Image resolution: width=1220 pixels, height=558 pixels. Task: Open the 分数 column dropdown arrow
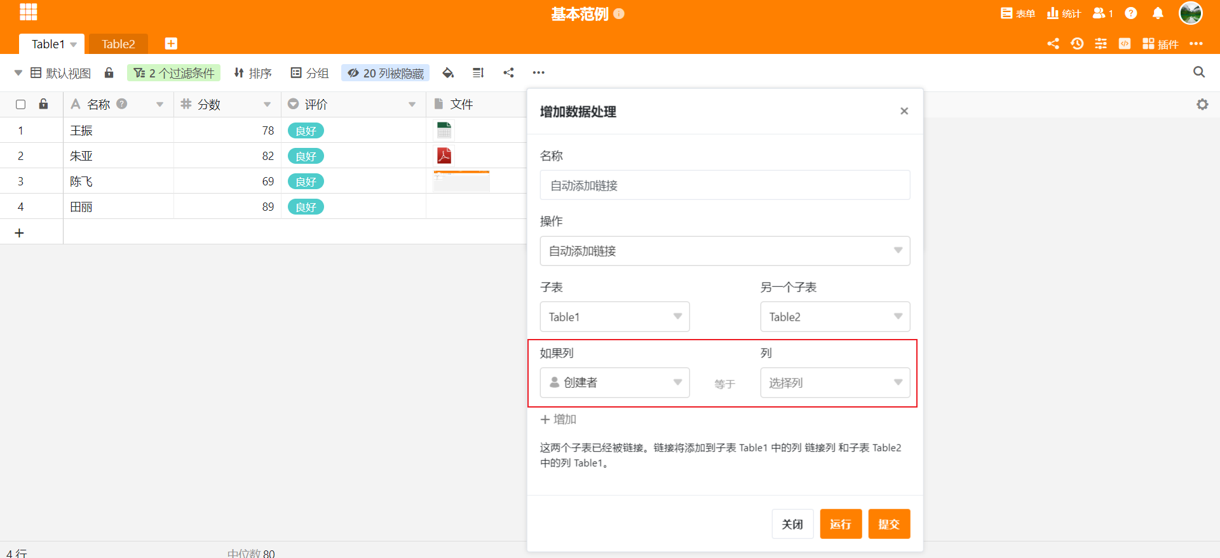pyautogui.click(x=267, y=104)
